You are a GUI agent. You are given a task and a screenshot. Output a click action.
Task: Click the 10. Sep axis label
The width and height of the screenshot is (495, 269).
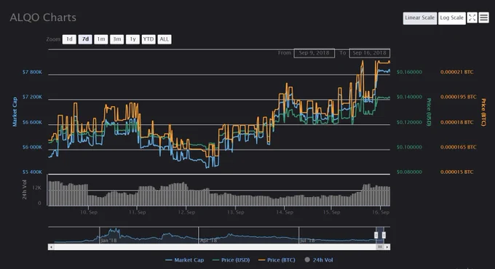[x=89, y=212]
